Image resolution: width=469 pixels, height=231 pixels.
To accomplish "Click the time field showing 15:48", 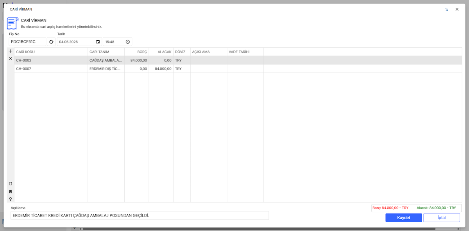I will [x=117, y=42].
